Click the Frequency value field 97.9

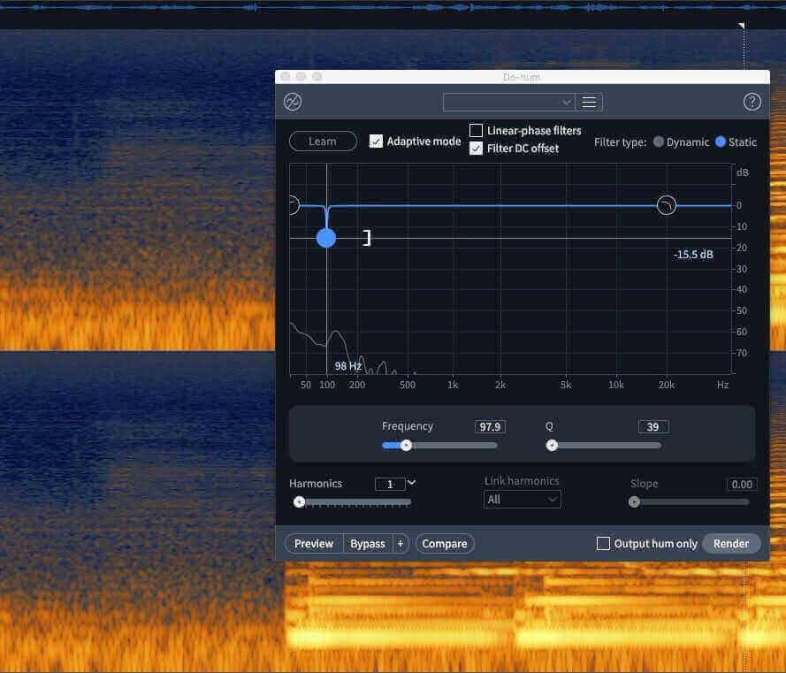pos(490,427)
